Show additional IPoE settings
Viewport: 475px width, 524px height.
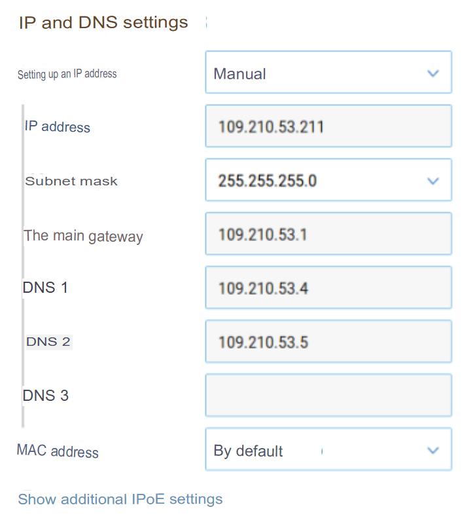coord(120,499)
